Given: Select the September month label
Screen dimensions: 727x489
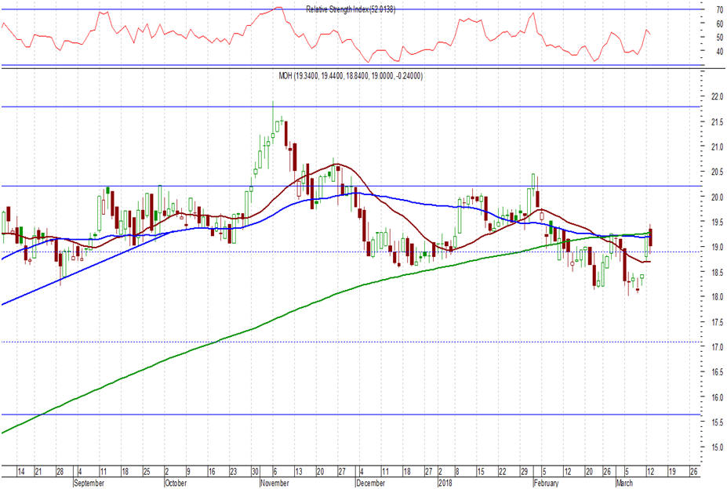Looking at the screenshot, I should point(89,483).
